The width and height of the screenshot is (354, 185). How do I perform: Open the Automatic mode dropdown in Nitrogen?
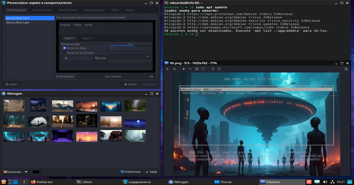point(15,172)
